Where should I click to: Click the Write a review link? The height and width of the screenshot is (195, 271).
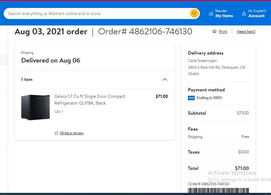pyautogui.click(x=71, y=133)
